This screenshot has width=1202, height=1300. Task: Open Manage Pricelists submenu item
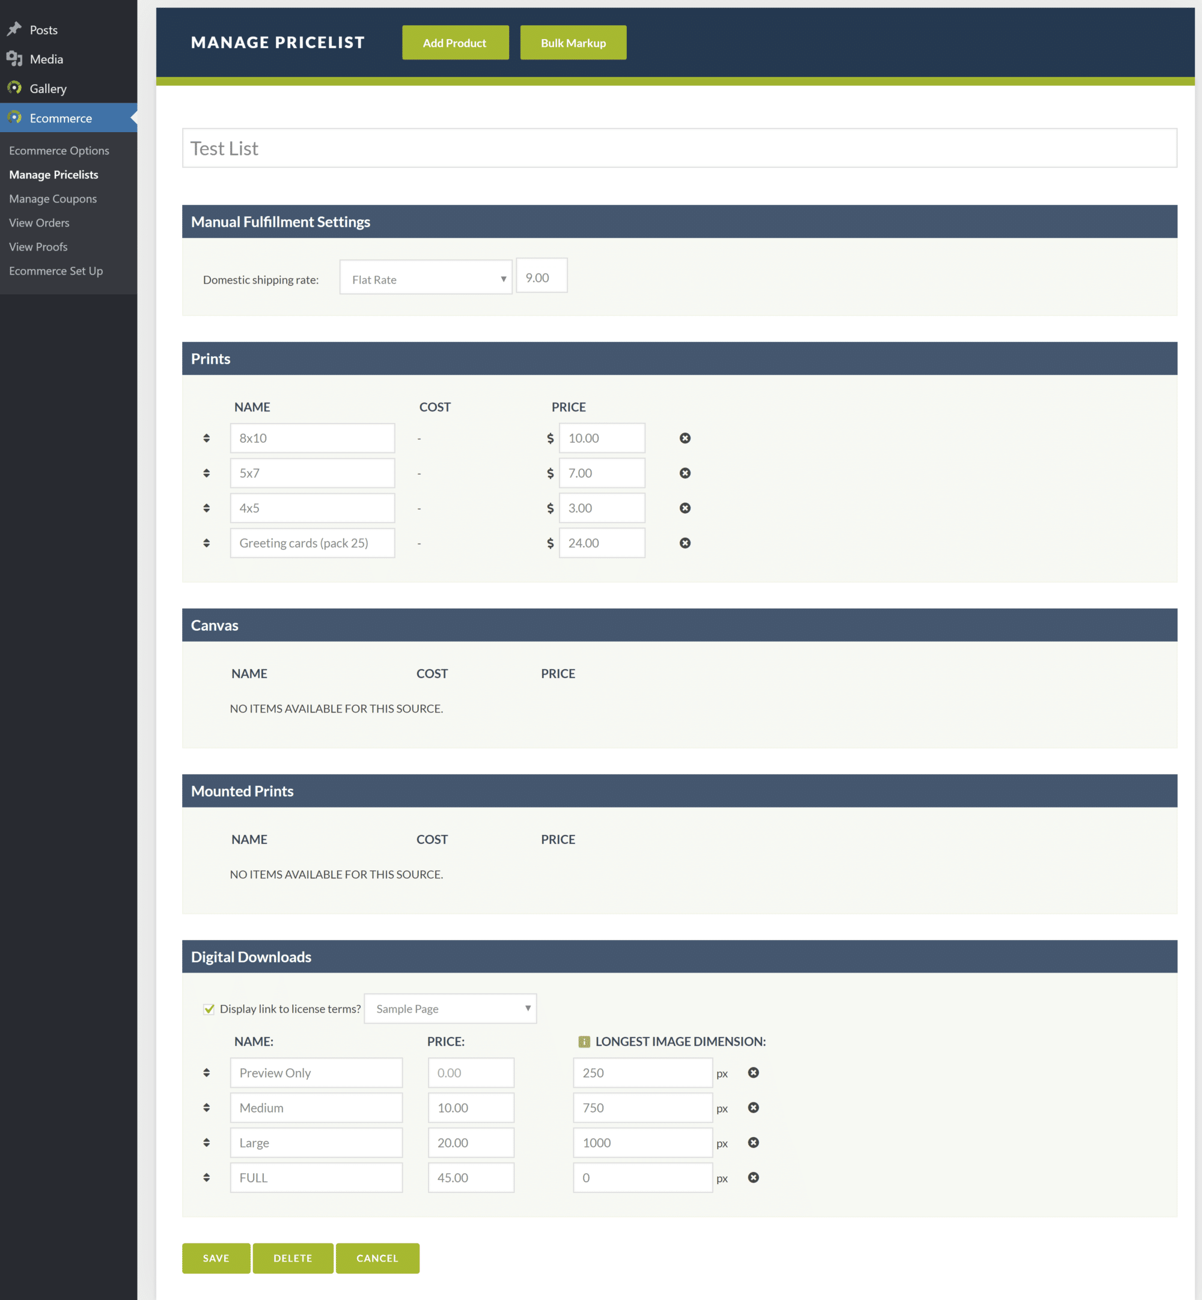pos(53,174)
